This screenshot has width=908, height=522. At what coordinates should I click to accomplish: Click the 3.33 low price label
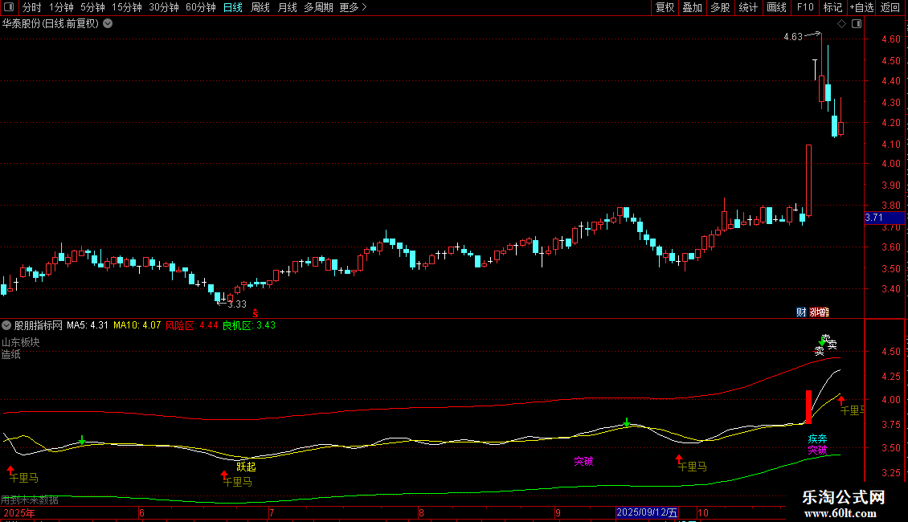pyautogui.click(x=237, y=304)
